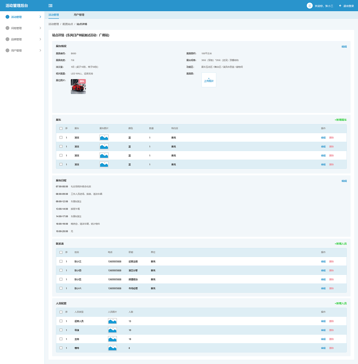Viewport: 358px width, 364px height.
Task: Check the checkbox for 运营人员 row
Action: pyautogui.click(x=61, y=321)
